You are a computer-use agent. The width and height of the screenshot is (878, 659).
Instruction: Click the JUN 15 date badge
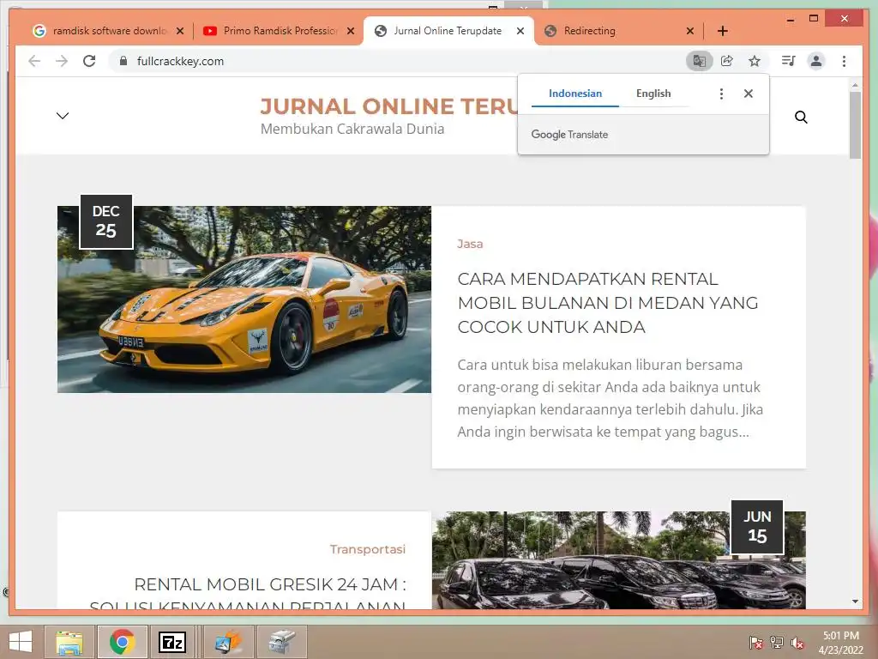[757, 527]
